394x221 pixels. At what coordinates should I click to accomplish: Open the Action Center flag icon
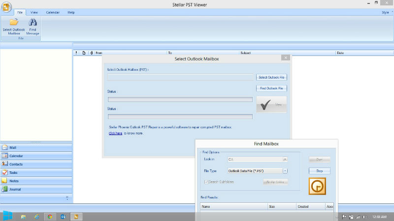tap(344, 217)
